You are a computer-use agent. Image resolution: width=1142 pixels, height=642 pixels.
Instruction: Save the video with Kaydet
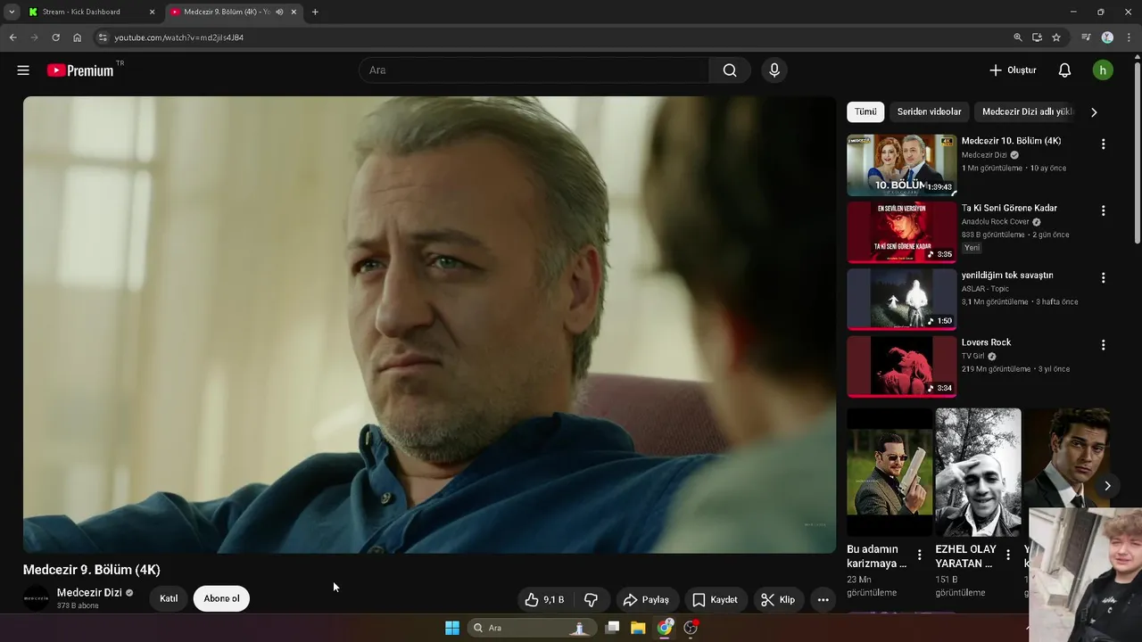[x=716, y=599]
